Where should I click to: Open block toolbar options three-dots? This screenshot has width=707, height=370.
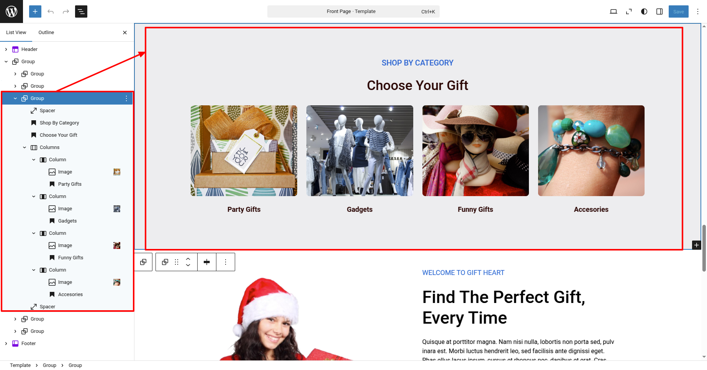coord(226,262)
